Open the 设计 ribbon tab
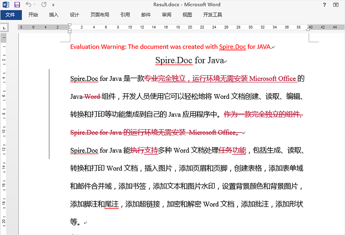Image resolution: width=345 pixels, height=235 pixels. pyautogui.click(x=74, y=15)
